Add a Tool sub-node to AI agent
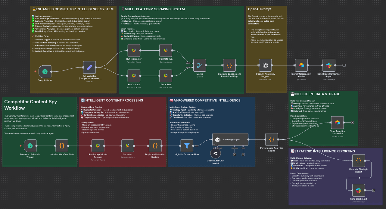386x209 pixels. [x=243, y=154]
